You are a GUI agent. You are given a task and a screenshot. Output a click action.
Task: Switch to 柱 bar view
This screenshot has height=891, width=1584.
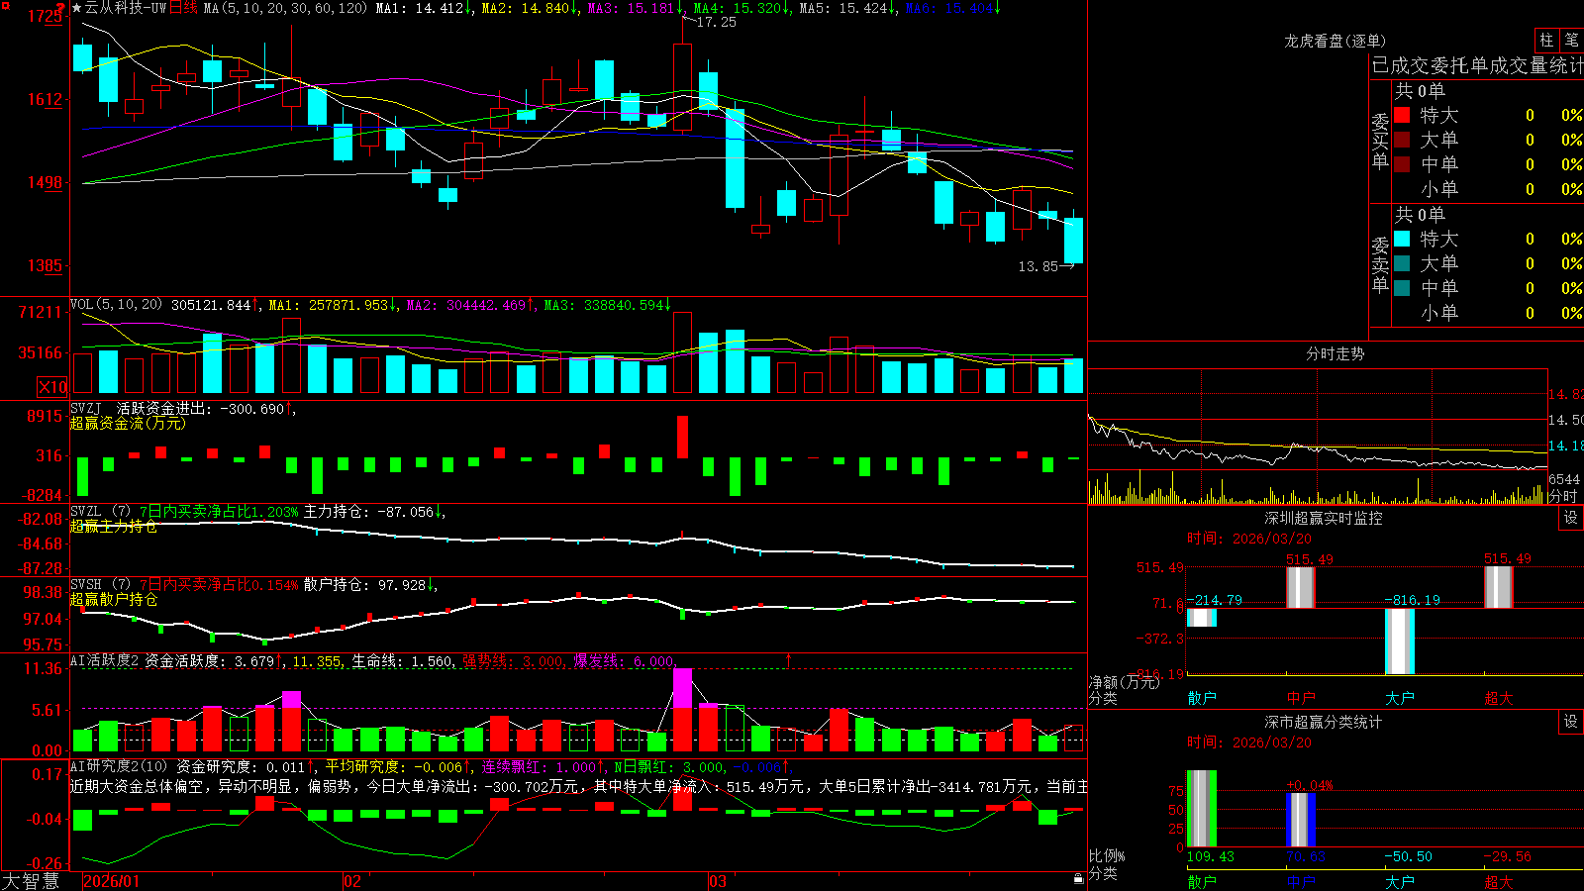1546,41
